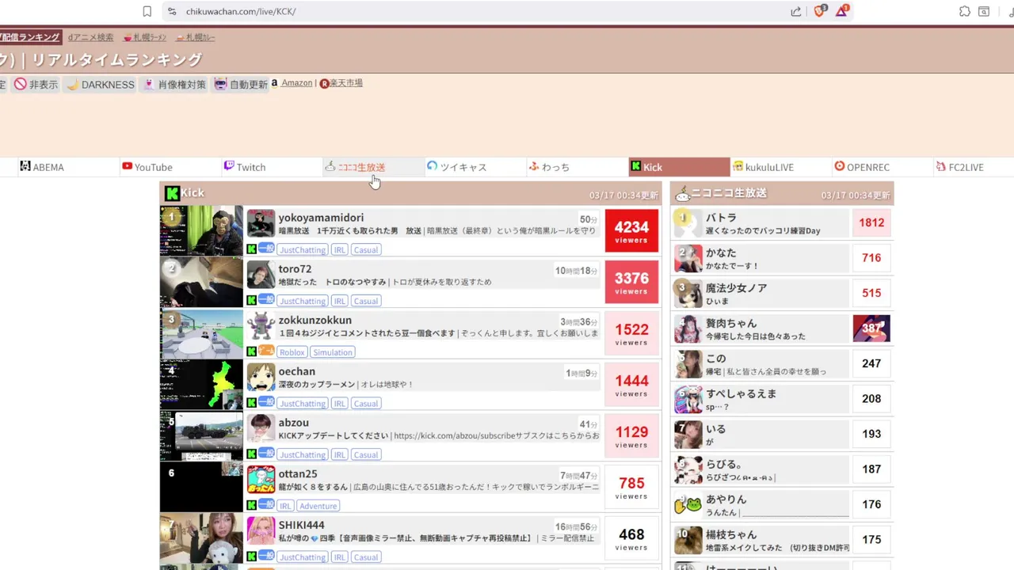Toggle 自動更新 auto refresh
The width and height of the screenshot is (1014, 570).
[x=241, y=84]
